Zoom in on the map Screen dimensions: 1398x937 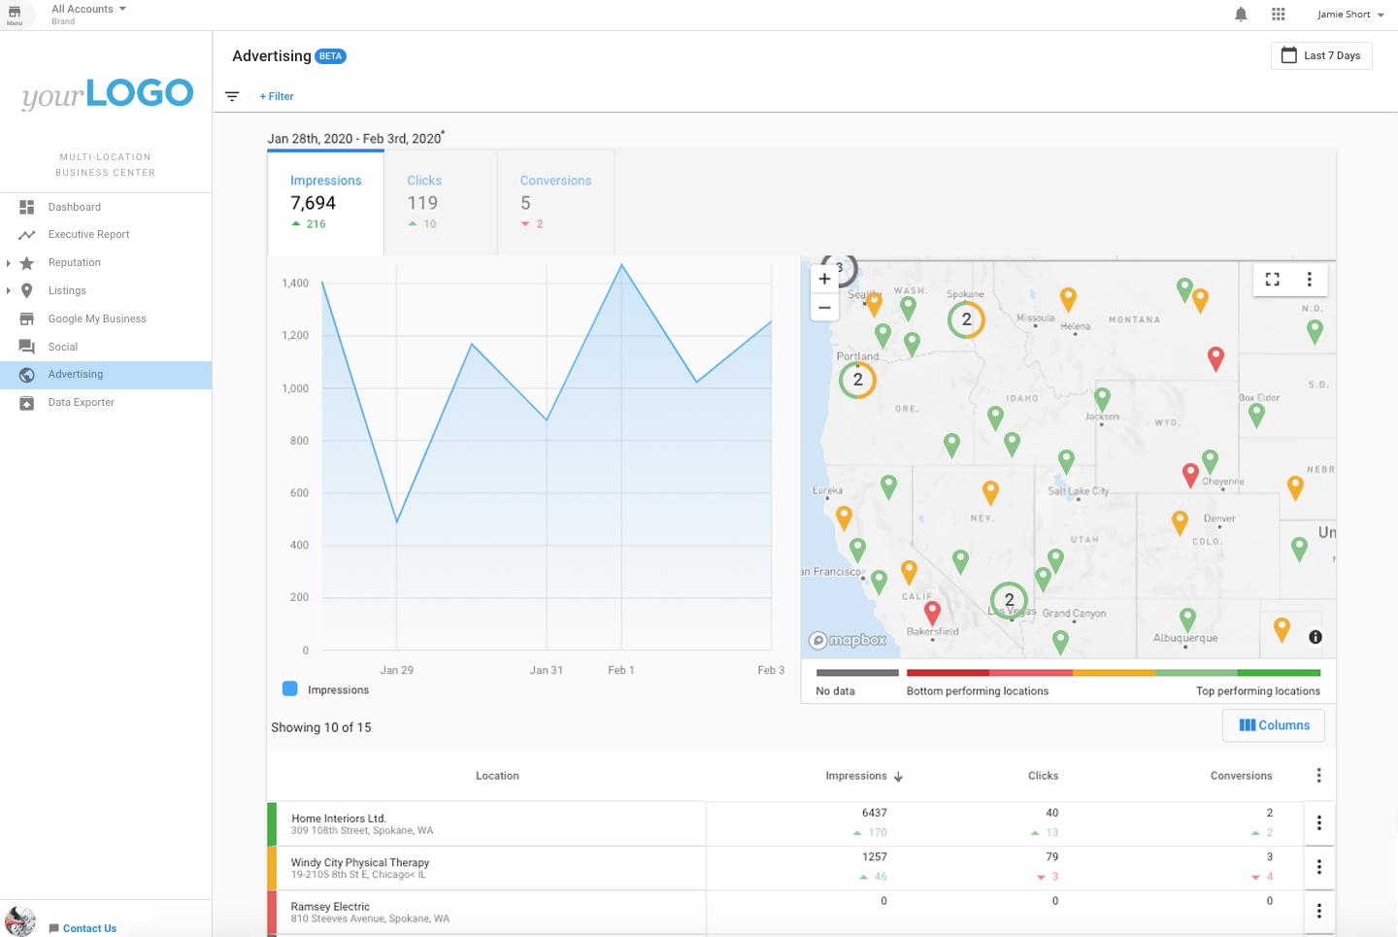[x=824, y=279]
